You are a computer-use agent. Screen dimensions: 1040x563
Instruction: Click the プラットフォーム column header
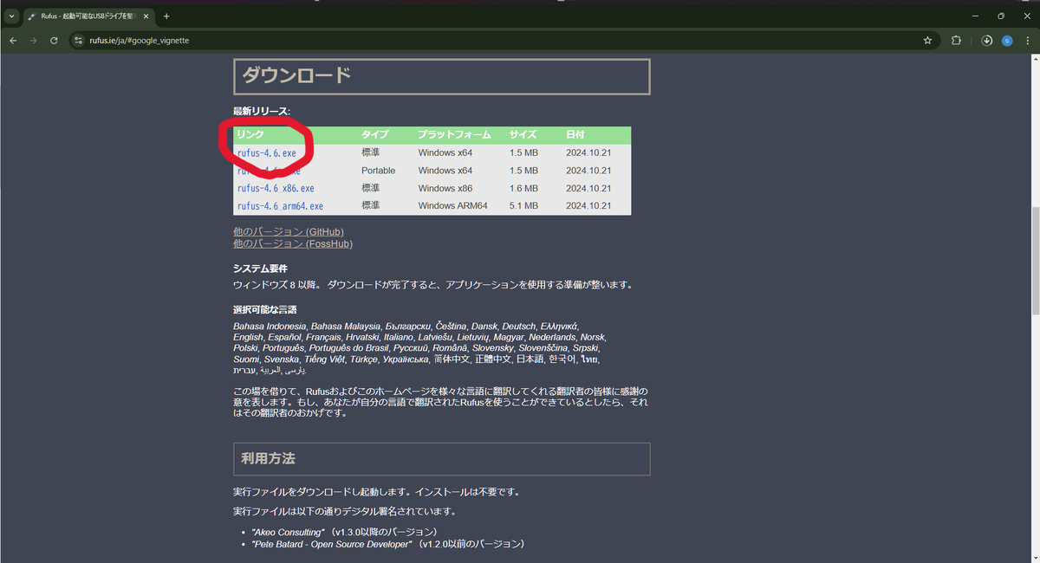click(x=454, y=135)
